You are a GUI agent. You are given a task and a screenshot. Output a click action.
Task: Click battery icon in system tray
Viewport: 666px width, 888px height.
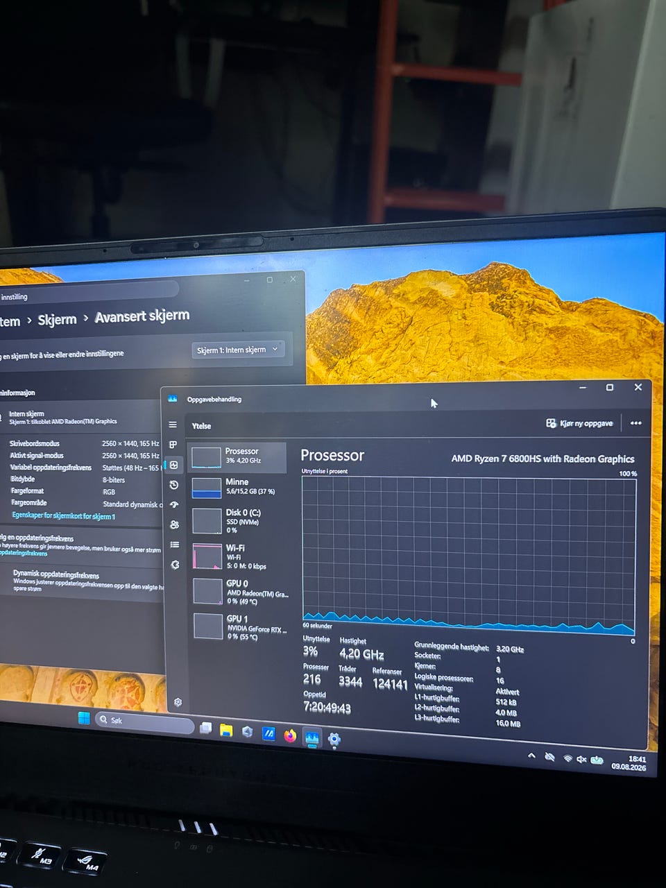point(597,760)
